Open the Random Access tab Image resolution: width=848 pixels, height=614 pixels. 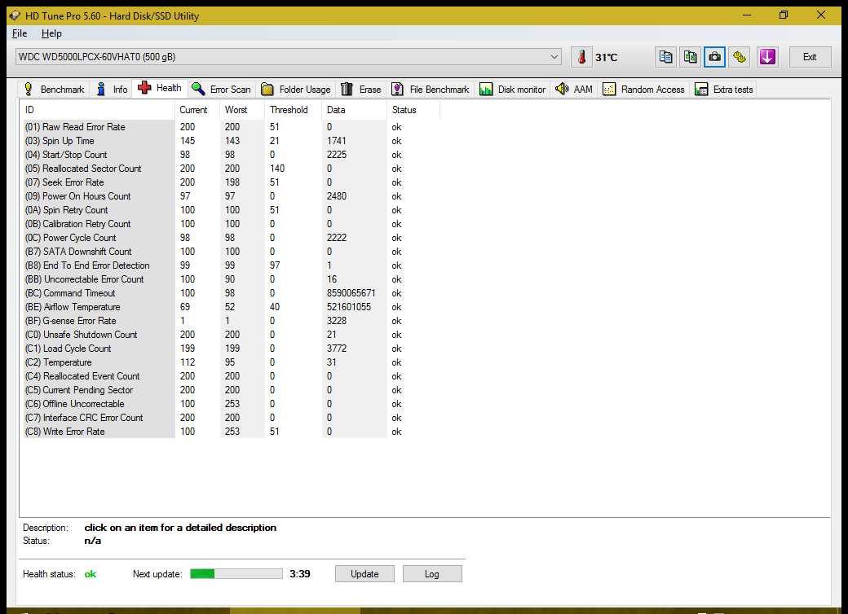tap(643, 89)
